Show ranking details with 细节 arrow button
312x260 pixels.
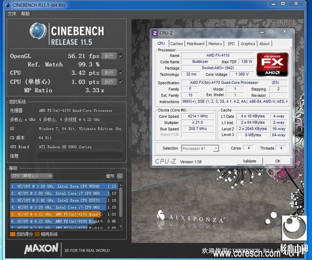[120, 176]
